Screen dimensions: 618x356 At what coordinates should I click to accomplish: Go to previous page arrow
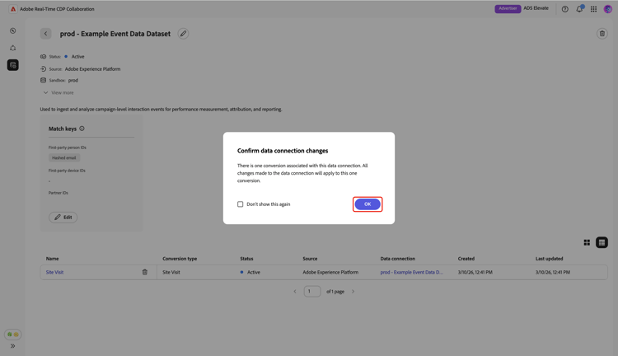(295, 292)
